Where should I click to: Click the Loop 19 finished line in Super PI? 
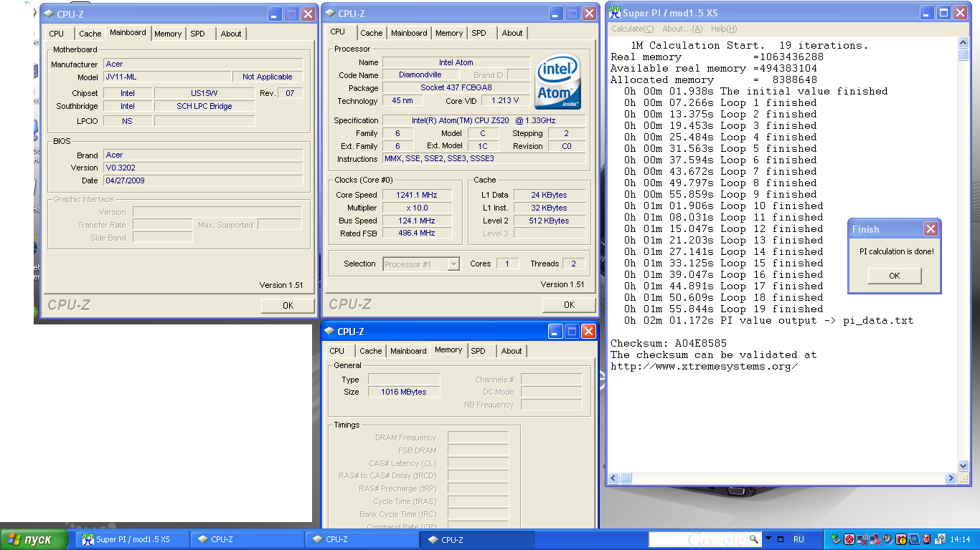724,309
